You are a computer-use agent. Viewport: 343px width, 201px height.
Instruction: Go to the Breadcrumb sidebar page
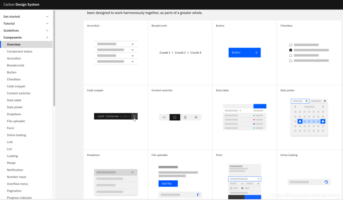[15, 65]
